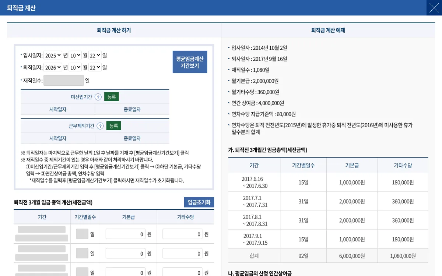Click the 재직일수 input field
The height and width of the screenshot is (276, 442).
pyautogui.click(x=64, y=80)
